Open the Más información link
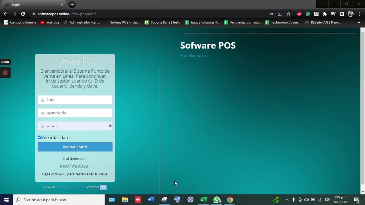 pos(194,56)
